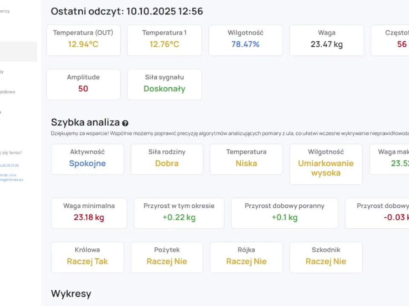Click the help icon beside Szybka analiza
This screenshot has width=409, height=306.
(x=125, y=123)
